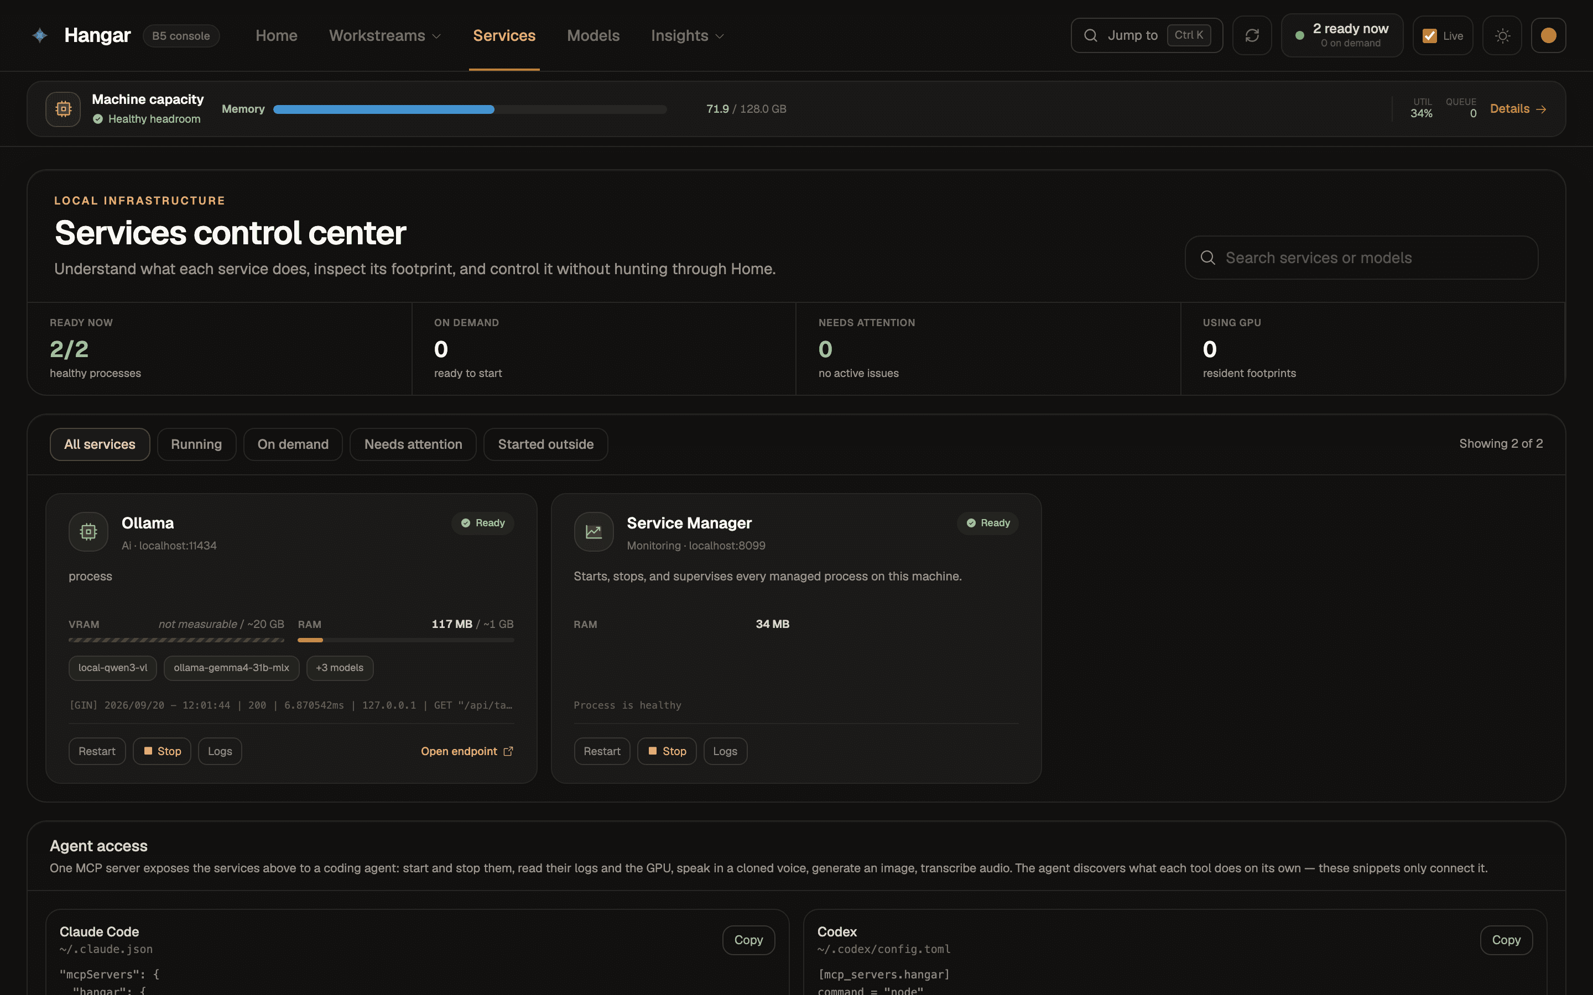Show Needs attention services
The width and height of the screenshot is (1593, 995).
pyautogui.click(x=413, y=444)
